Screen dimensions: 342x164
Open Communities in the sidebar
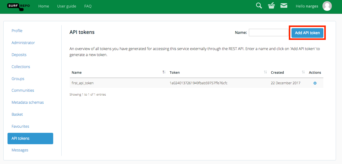click(23, 90)
